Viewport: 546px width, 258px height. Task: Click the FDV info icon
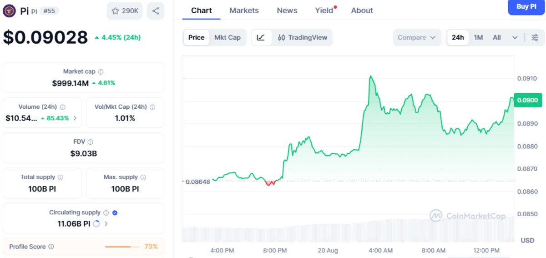pos(91,142)
